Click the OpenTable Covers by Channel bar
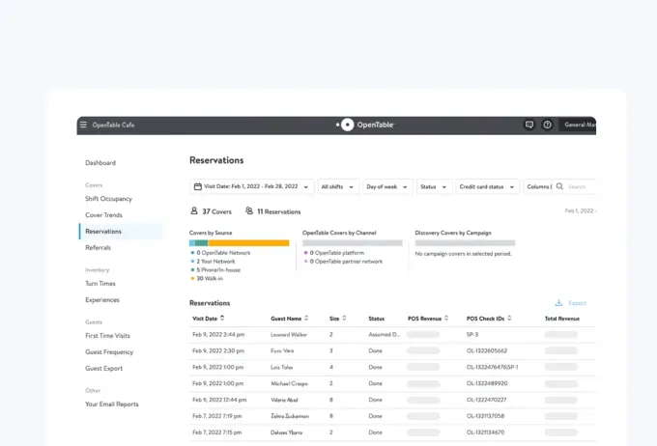Viewport: 657px width, 446px height. [x=353, y=243]
